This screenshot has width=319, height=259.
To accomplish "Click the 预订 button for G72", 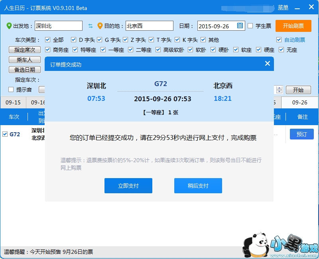I will coord(302,134).
